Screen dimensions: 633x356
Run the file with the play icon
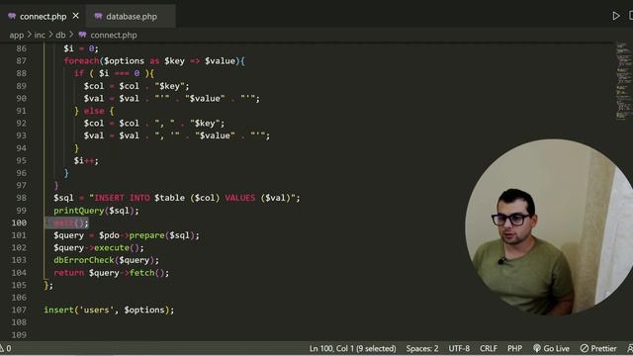point(615,16)
